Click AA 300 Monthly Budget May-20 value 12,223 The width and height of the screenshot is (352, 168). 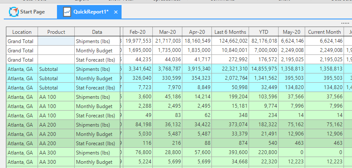292,162
